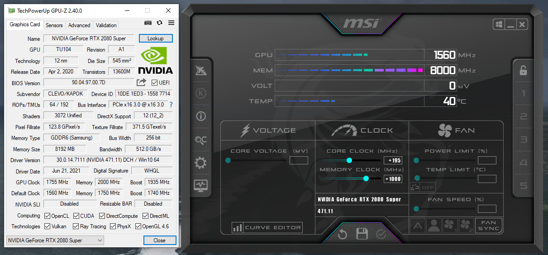Click the GPU name field in GPU-Z

coord(89,38)
